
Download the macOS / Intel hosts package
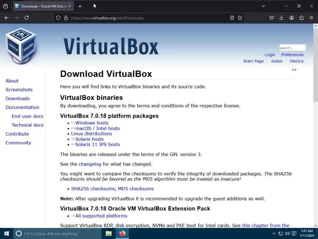(98, 129)
